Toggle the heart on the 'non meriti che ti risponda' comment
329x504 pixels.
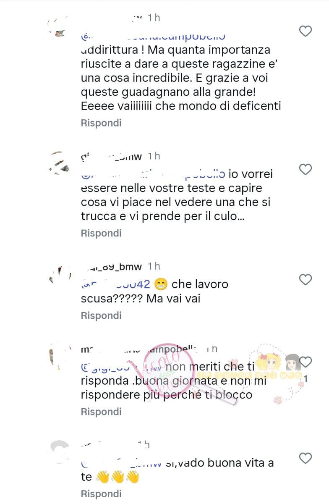305,362
